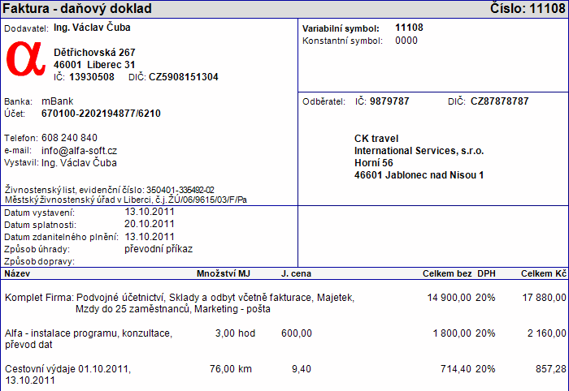Click the 'Dodavatel:' label
The height and width of the screenshot is (391, 569).
27,28
